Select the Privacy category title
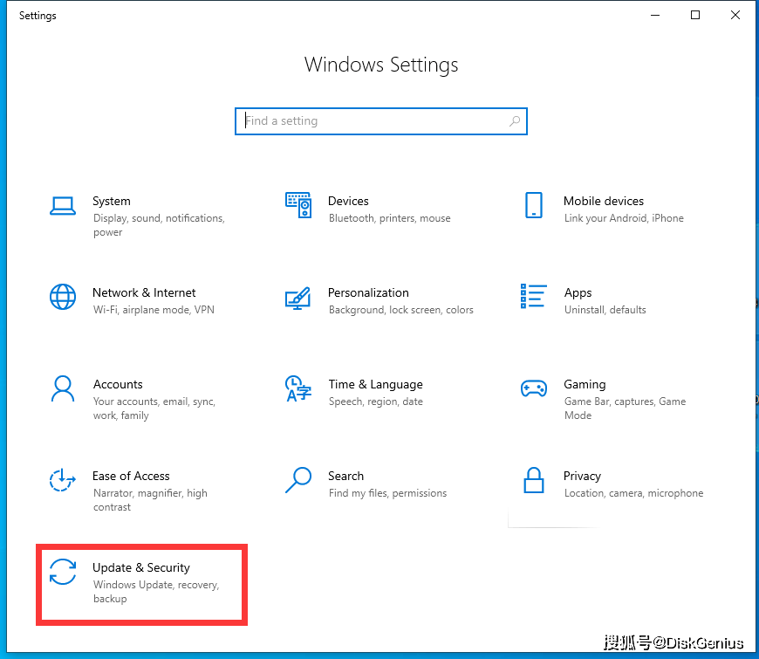 click(582, 477)
